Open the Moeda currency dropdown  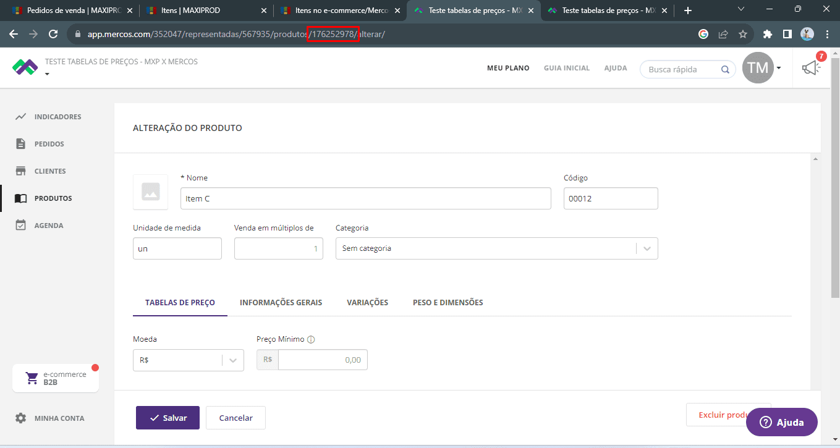coord(232,360)
